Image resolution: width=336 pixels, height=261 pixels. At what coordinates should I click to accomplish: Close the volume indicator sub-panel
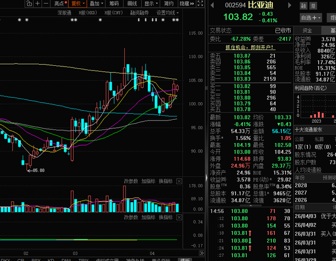(179, 181)
